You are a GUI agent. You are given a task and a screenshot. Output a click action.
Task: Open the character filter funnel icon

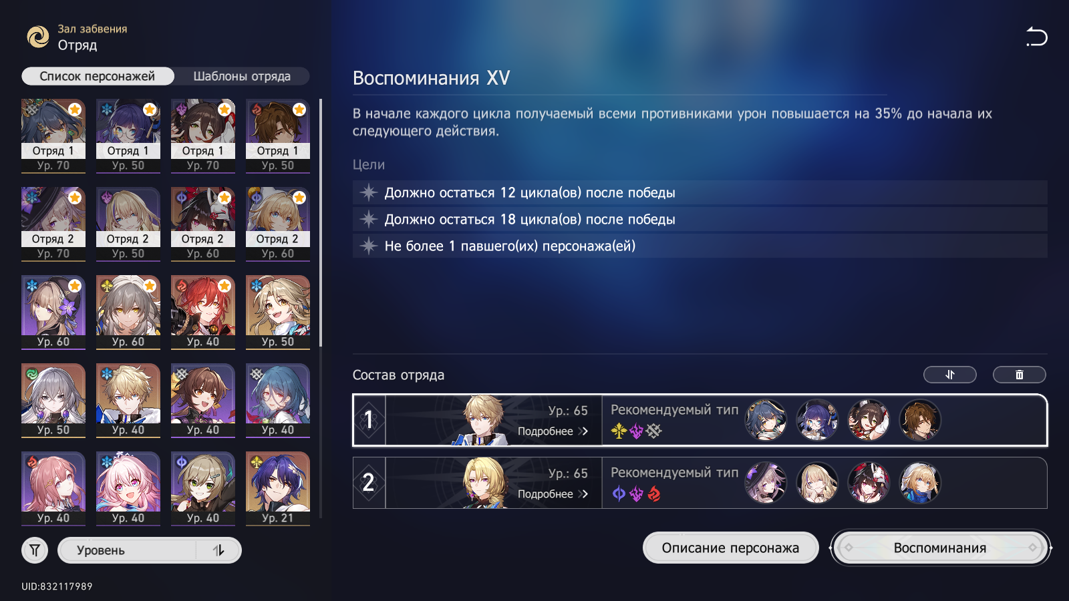pos(35,550)
